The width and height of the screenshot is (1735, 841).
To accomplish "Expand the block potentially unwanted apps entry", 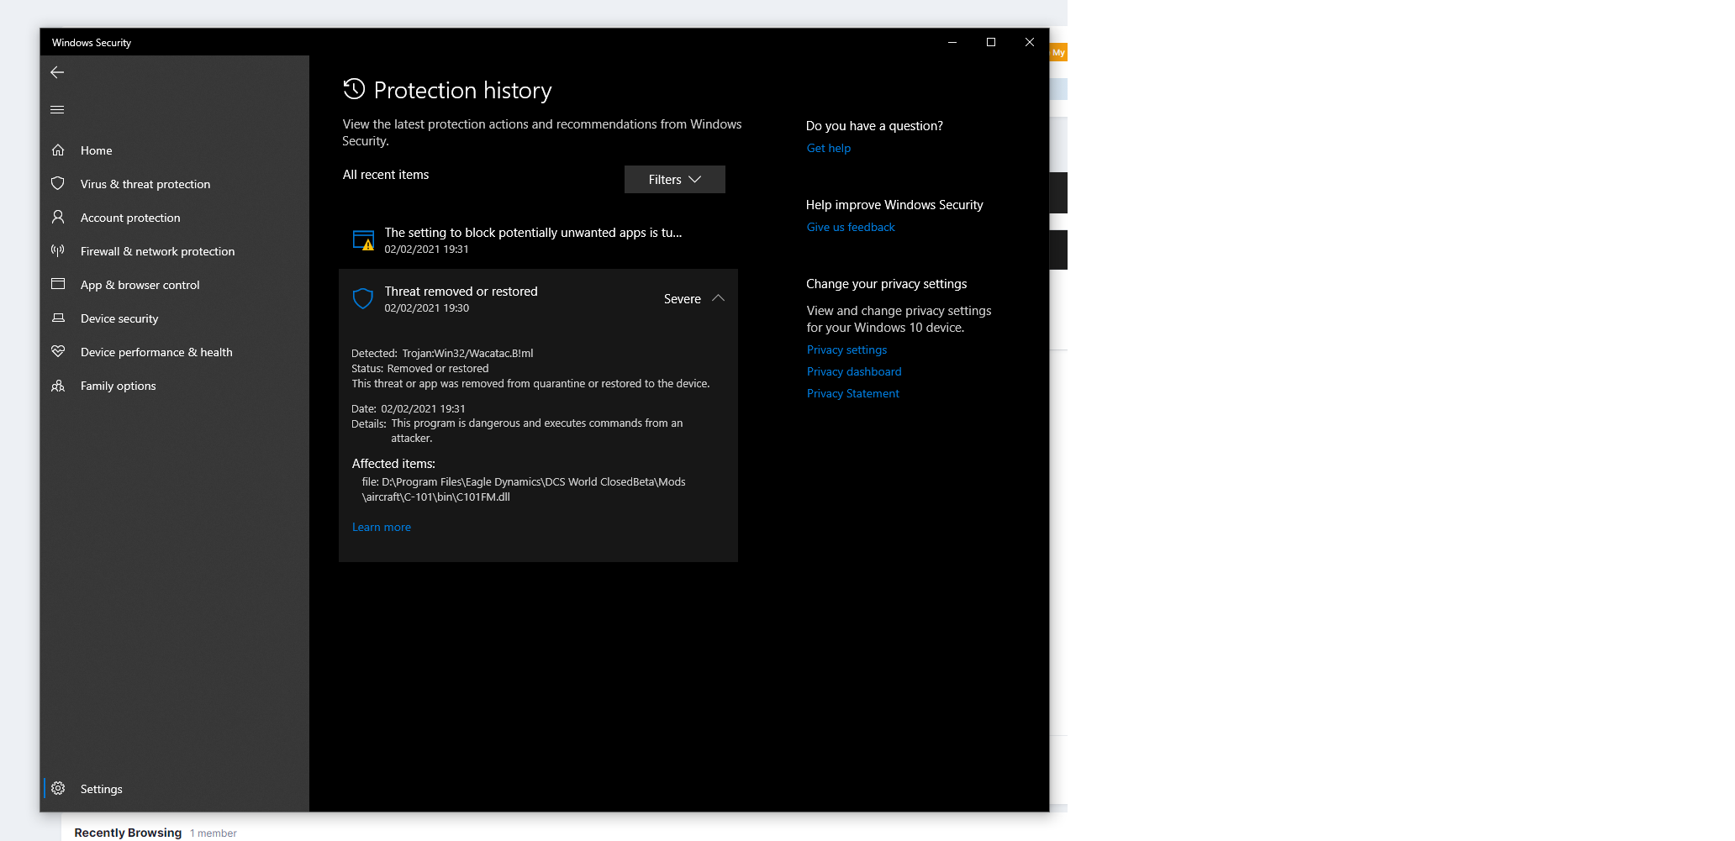I will 538,240.
